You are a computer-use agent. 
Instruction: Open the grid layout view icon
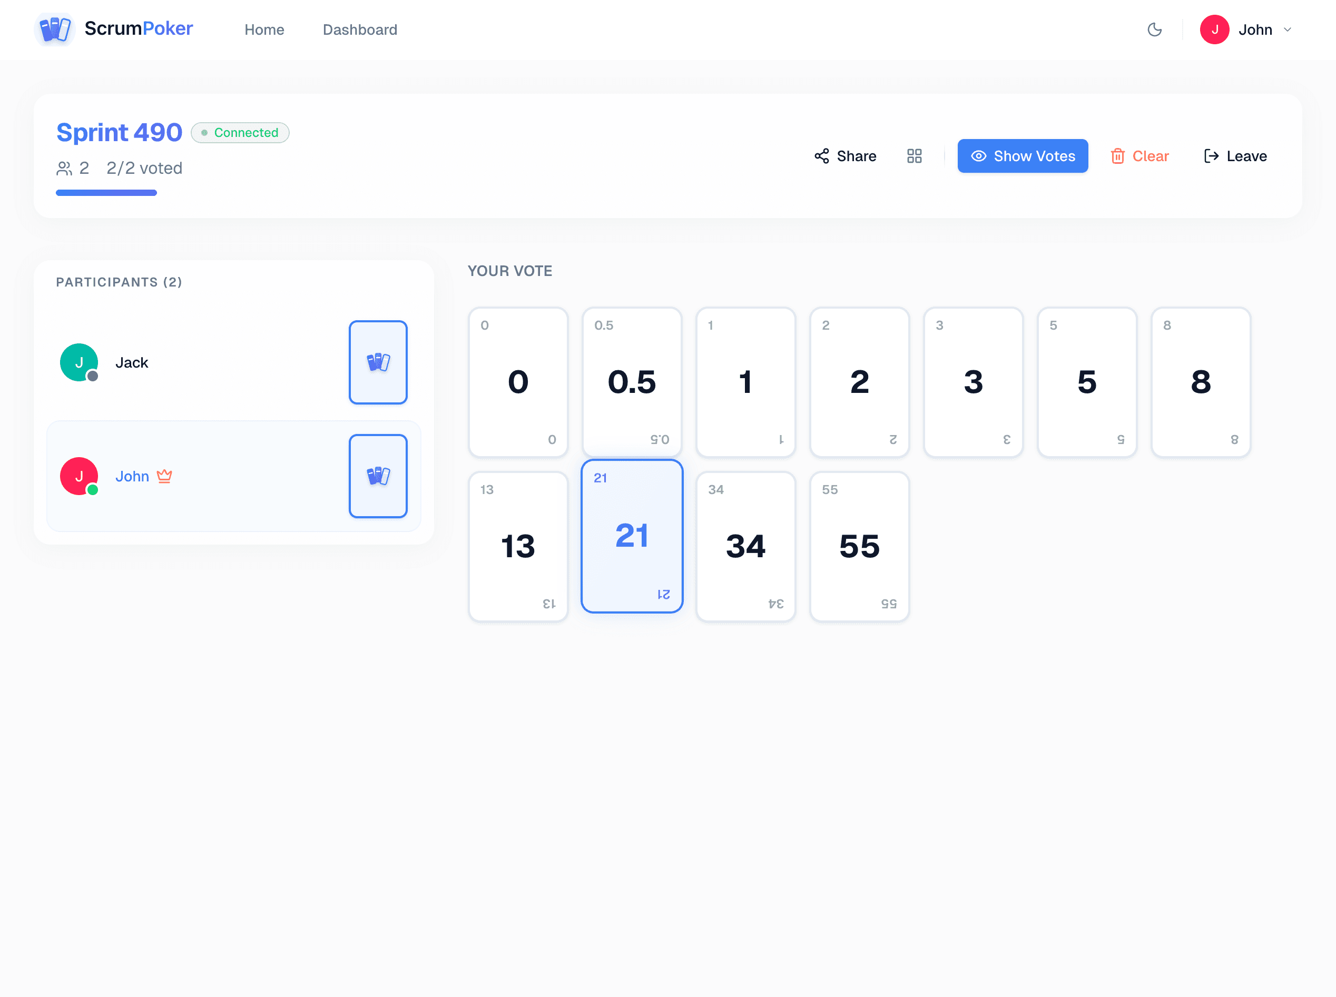(914, 156)
